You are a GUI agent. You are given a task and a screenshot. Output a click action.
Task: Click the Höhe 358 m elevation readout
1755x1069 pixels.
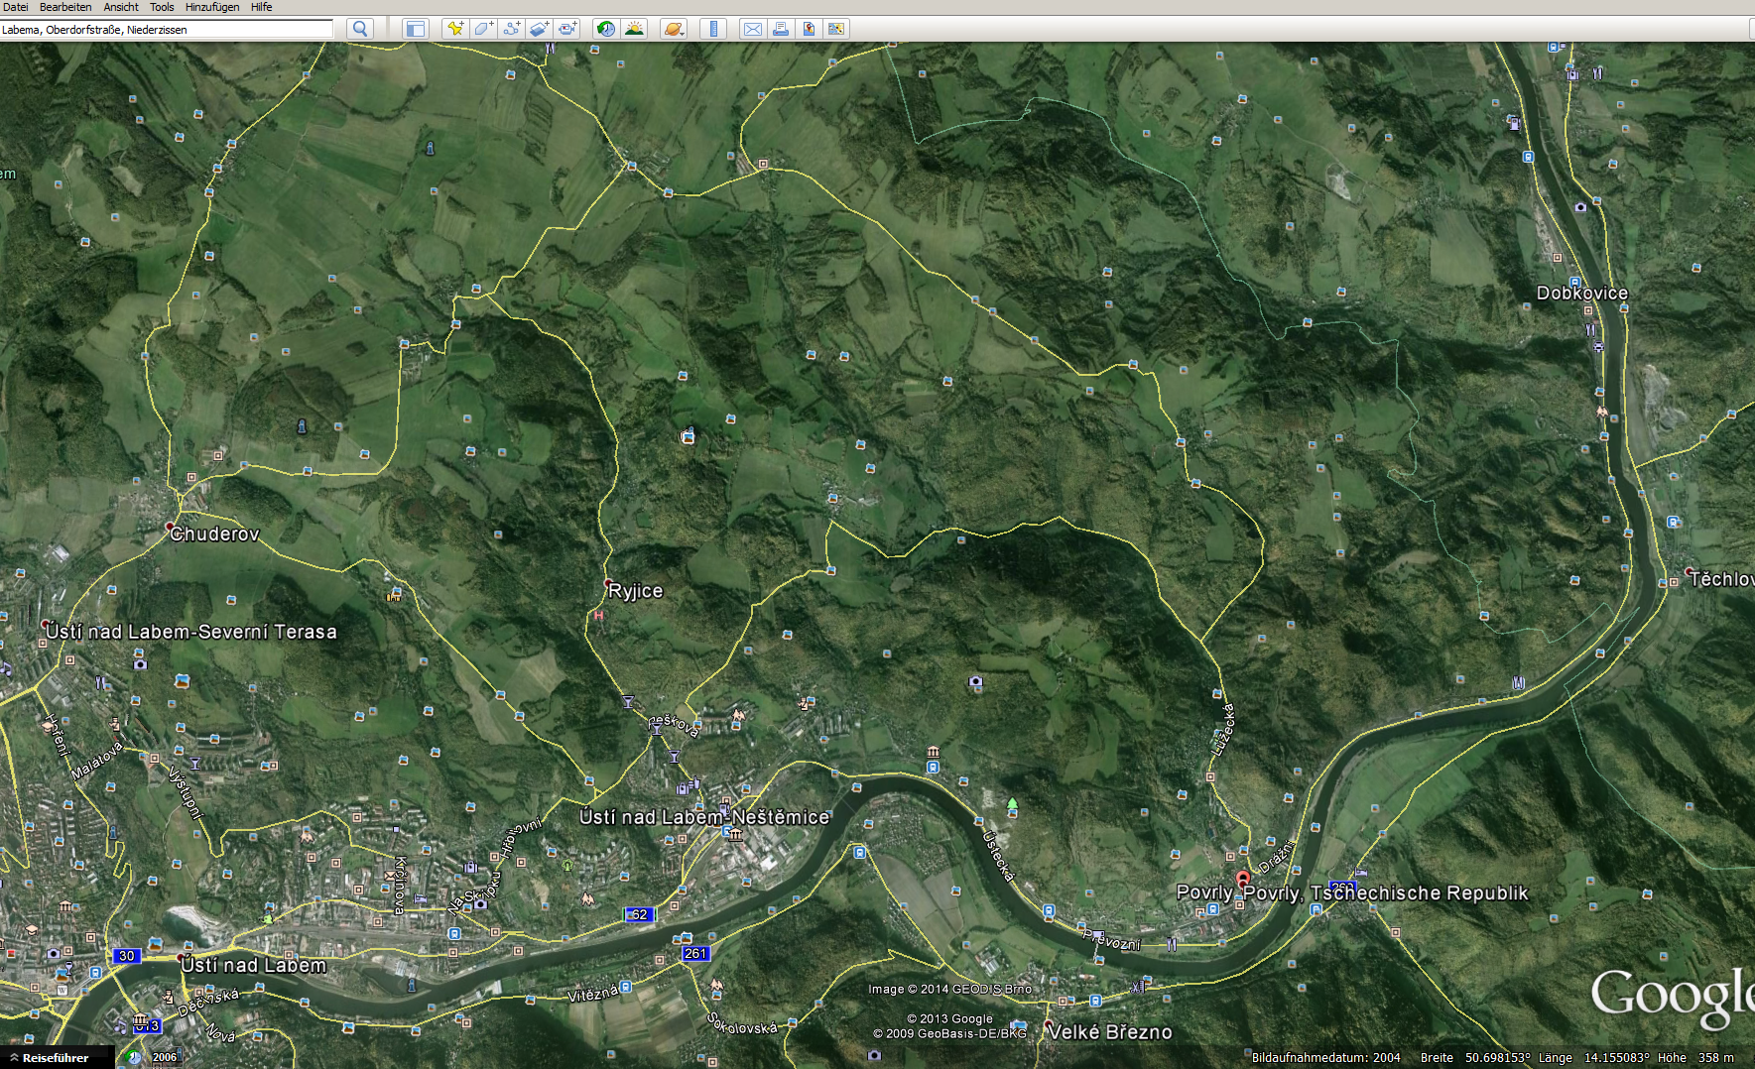coord(1695,1058)
